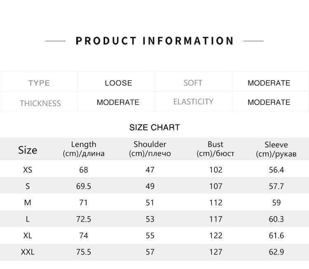Click the 72.5 length value for L
The width and height of the screenshot is (309, 269).
click(x=84, y=219)
